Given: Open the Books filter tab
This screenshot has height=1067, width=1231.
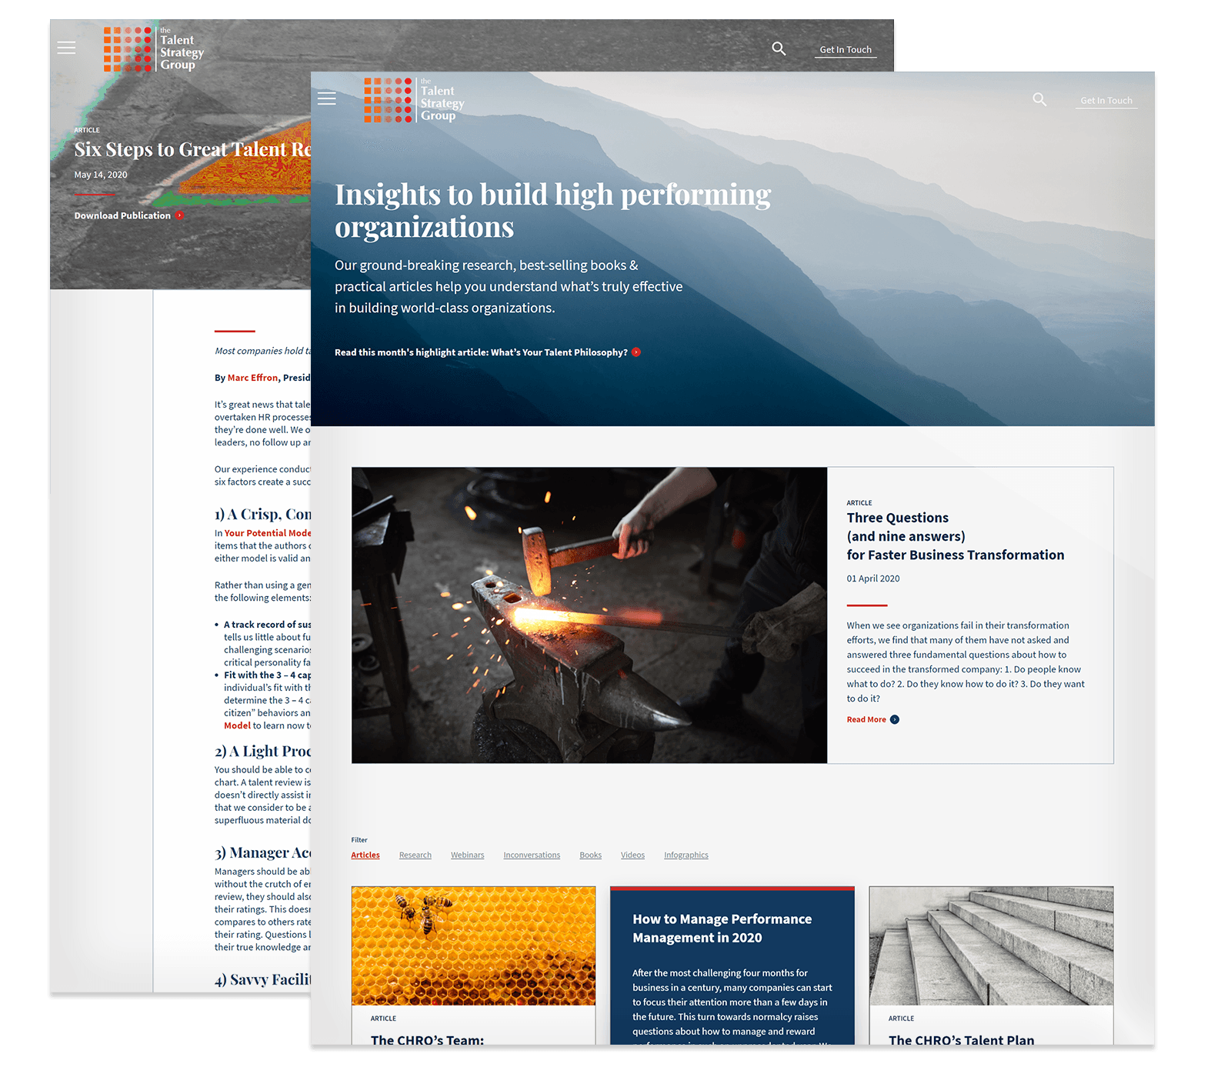Looking at the screenshot, I should [590, 855].
